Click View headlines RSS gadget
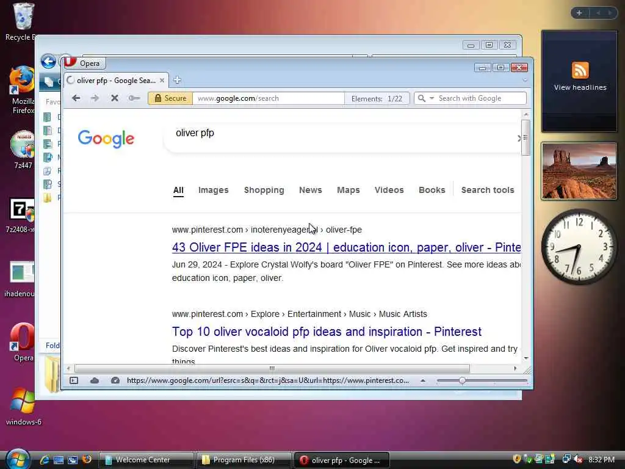625x469 pixels. click(580, 81)
